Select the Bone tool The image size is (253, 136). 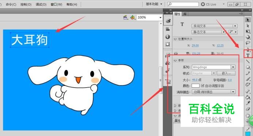coord(248,91)
